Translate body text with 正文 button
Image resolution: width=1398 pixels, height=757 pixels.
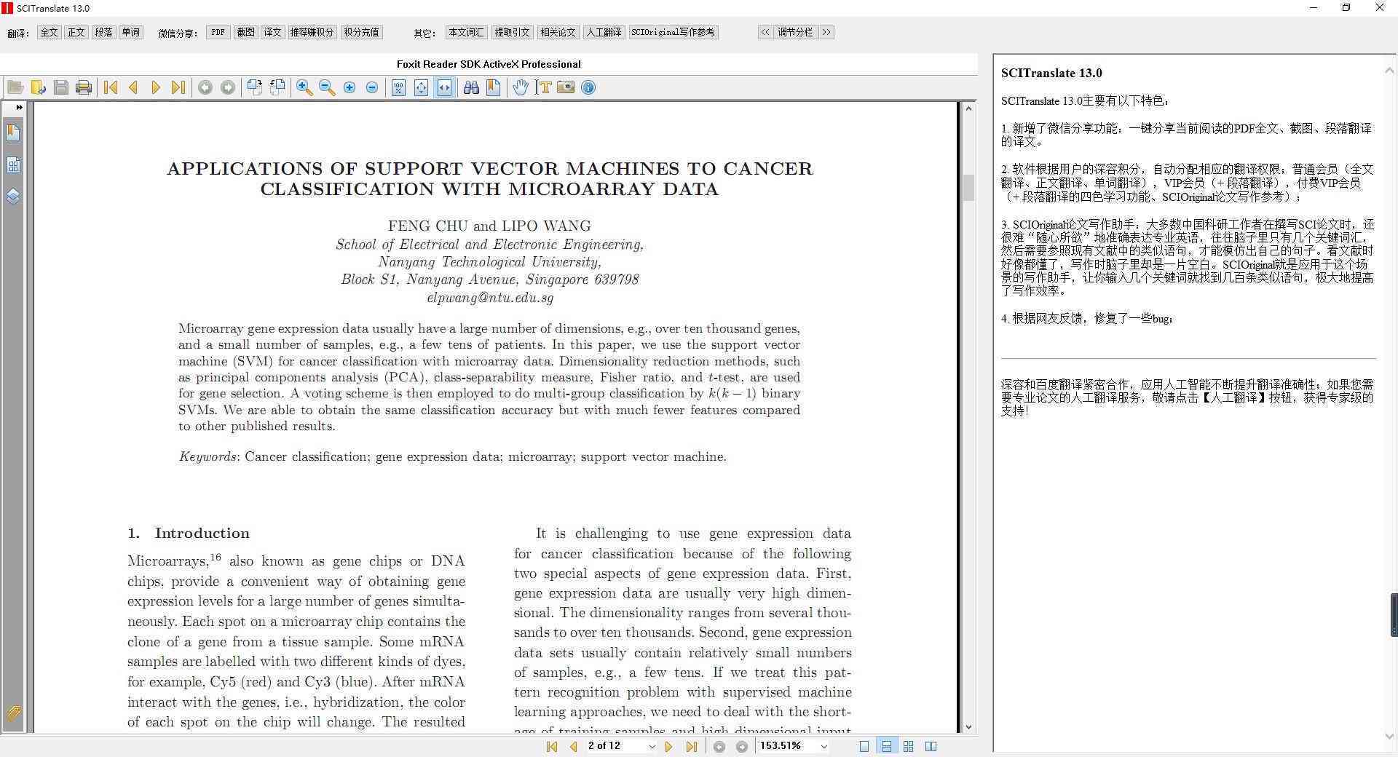coord(76,32)
